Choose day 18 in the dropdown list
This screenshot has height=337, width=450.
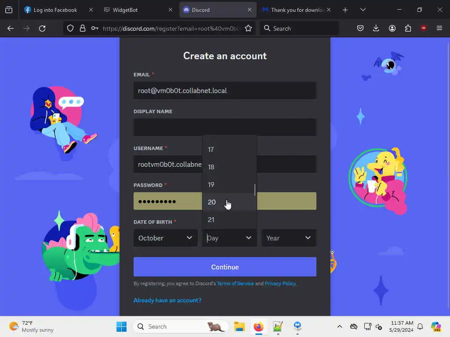(x=229, y=167)
